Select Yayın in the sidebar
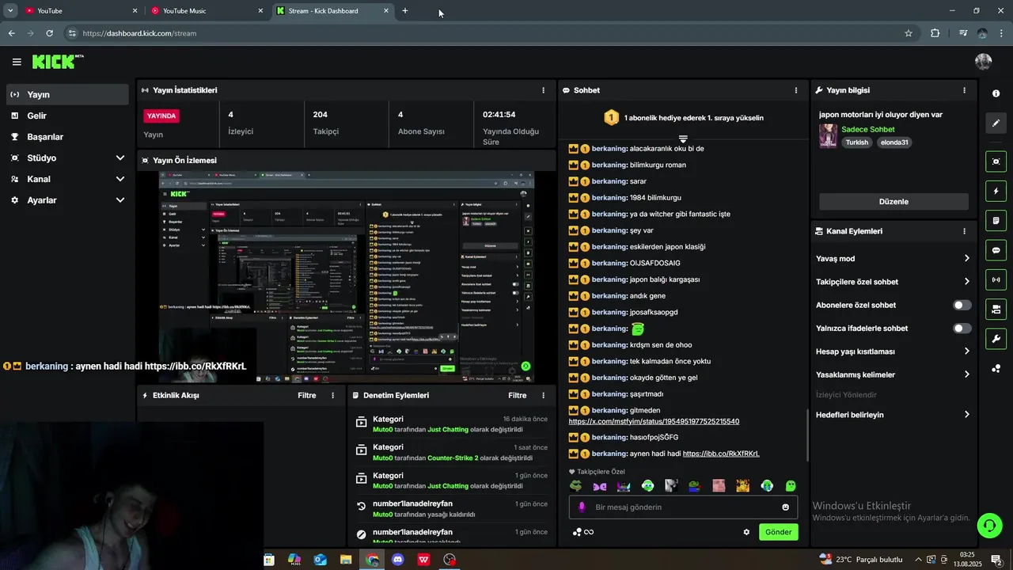1013x570 pixels. 67,94
